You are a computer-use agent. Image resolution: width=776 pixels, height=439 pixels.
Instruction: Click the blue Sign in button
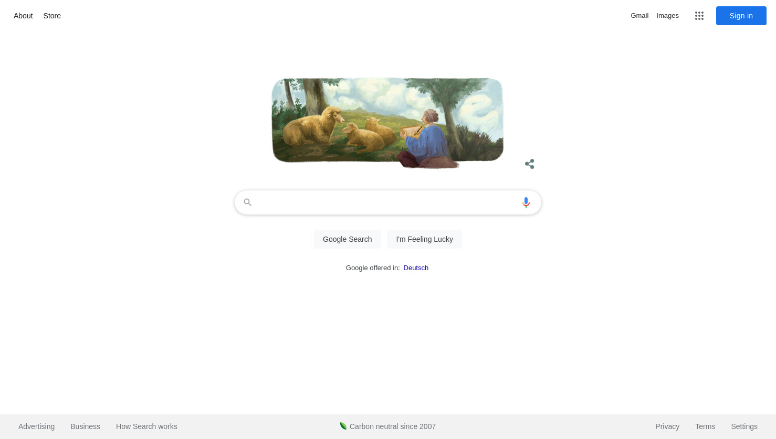point(741,16)
